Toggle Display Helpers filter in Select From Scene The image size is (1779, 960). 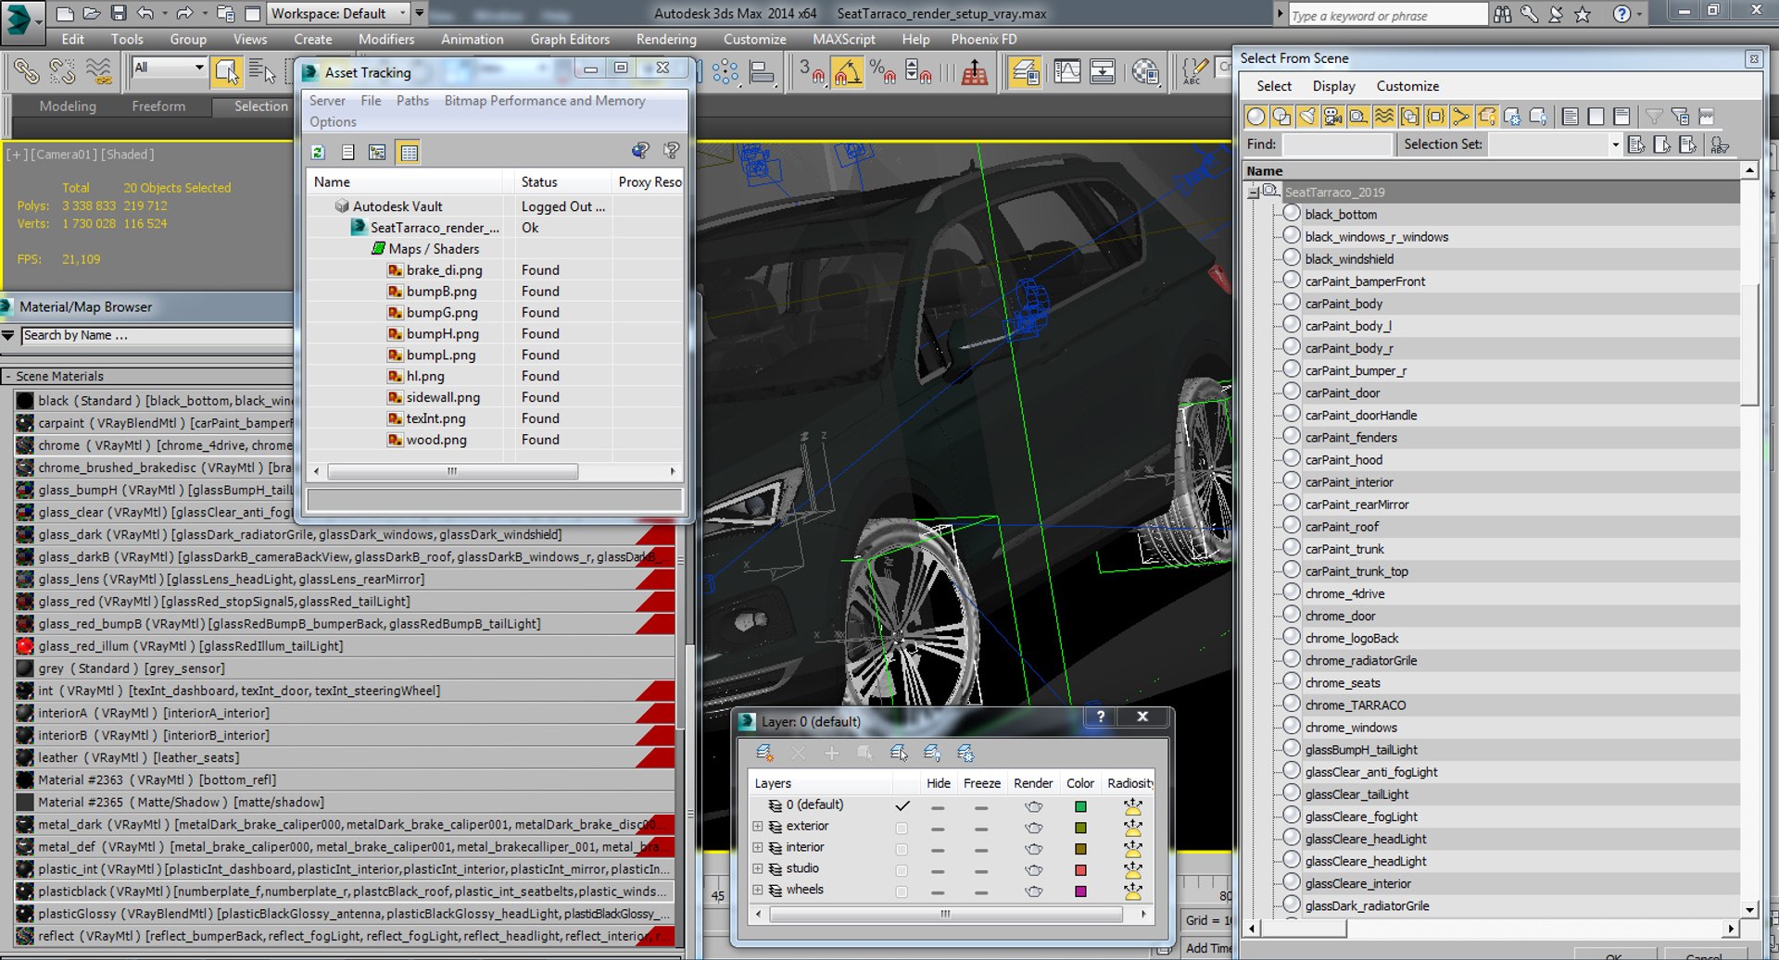pos(1358,117)
